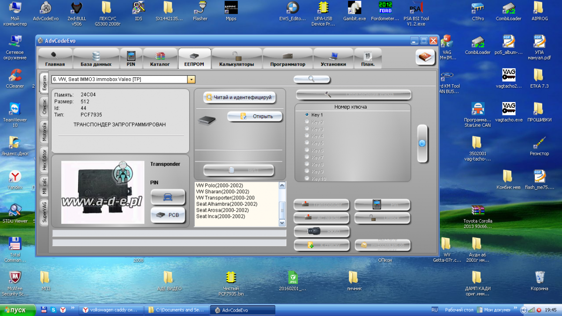Select Key 1 radio button
Viewport: 562px width, 316px height.
tap(307, 114)
